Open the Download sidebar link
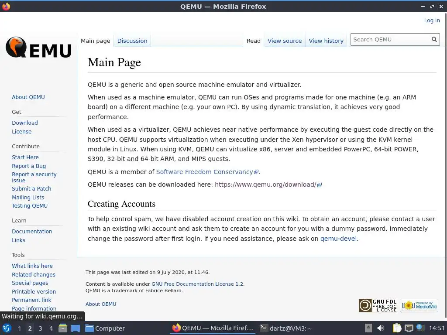 coord(25,123)
